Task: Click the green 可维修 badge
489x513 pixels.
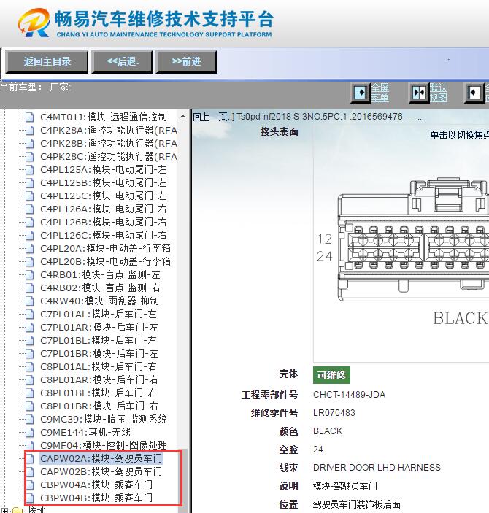Action: click(331, 375)
